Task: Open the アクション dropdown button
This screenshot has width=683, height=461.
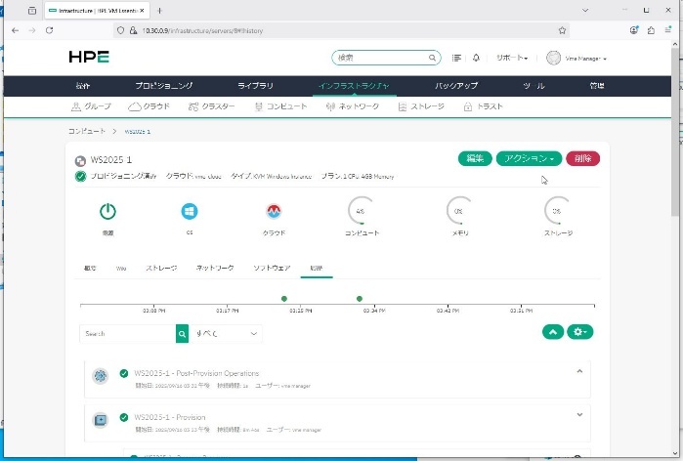Action: pyautogui.click(x=529, y=158)
